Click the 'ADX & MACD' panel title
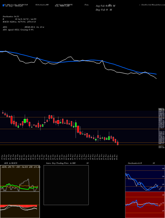Viewport: 165px width, 218px height. 11,163
